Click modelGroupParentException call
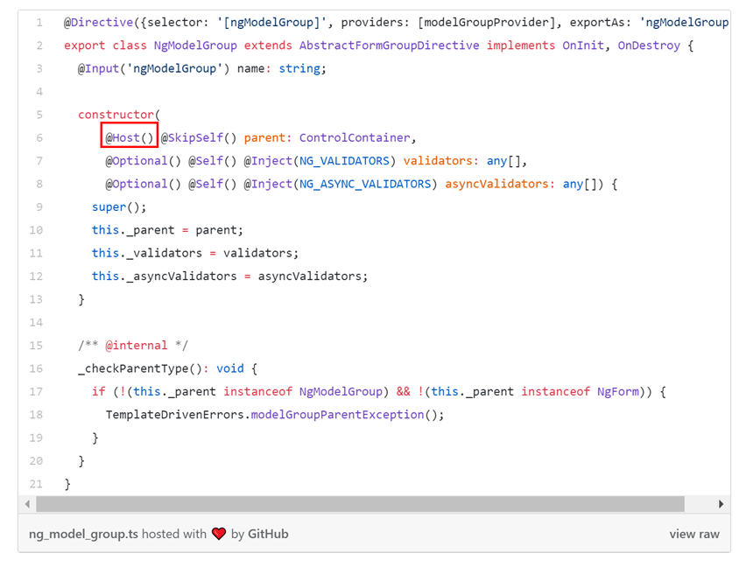 [337, 415]
